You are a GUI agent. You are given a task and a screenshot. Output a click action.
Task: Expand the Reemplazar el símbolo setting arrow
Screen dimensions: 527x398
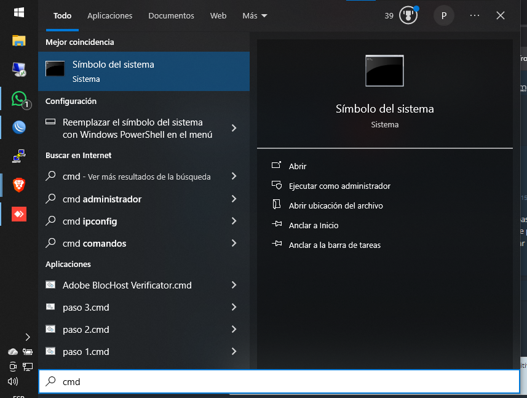[x=234, y=128]
